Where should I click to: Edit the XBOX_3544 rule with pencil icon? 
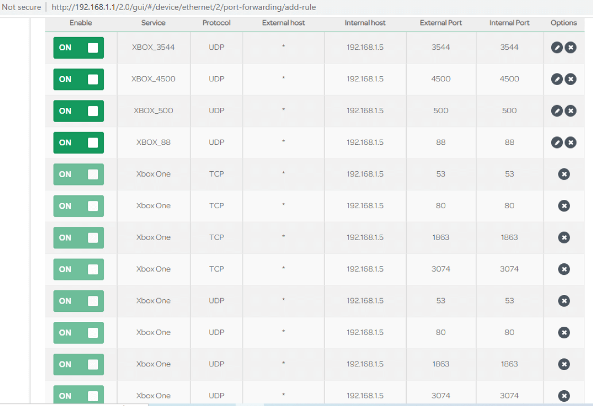(556, 48)
